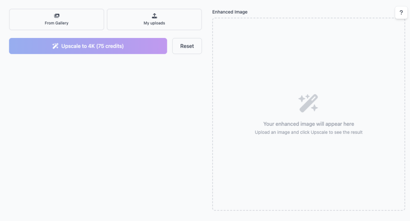This screenshot has height=221, width=410.
Task: Click the "Upscale to 4K" label text
Action: [x=78, y=46]
